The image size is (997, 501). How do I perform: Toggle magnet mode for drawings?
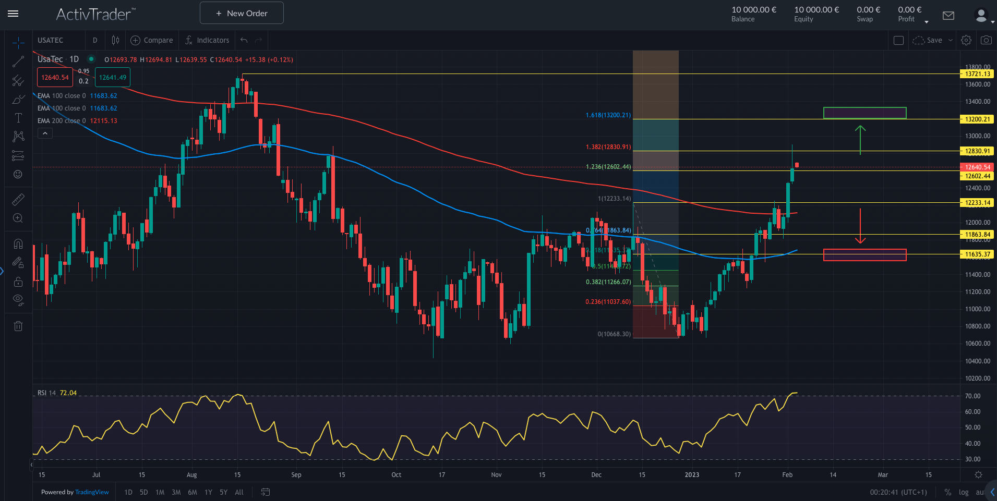tap(18, 243)
